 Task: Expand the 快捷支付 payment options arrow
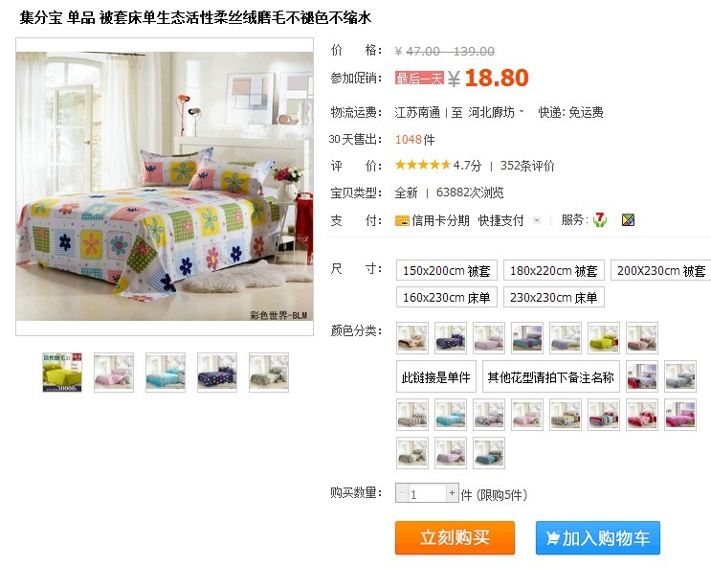tap(537, 220)
